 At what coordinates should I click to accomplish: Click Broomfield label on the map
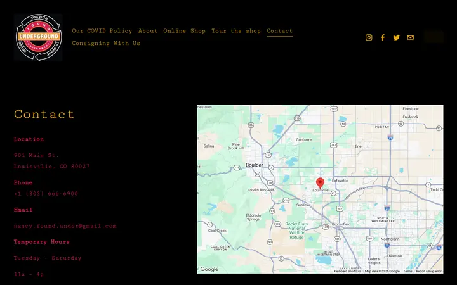(341, 224)
